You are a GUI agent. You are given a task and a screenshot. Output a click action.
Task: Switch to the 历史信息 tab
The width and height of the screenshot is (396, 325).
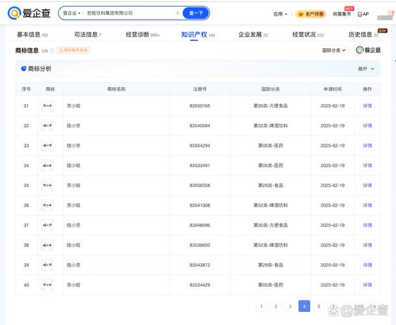tap(363, 34)
